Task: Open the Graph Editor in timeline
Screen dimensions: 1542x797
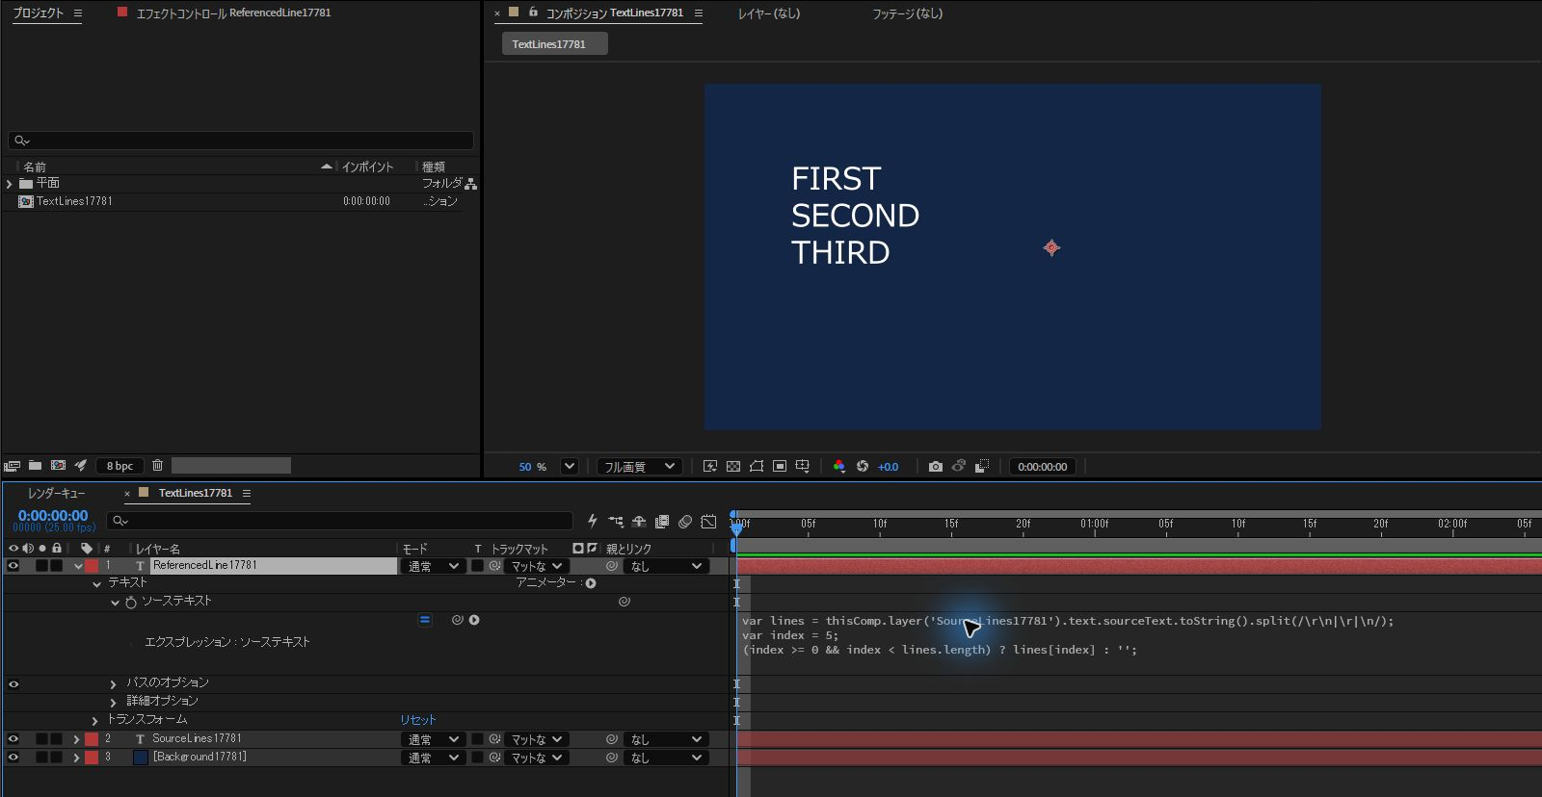Action: 708,522
